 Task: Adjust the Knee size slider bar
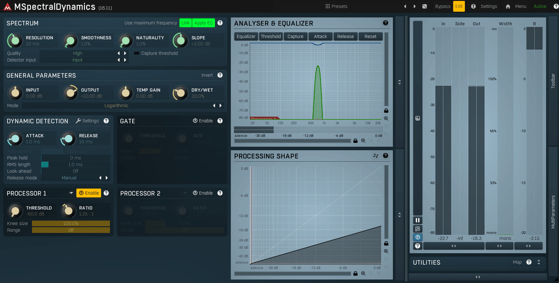71,223
